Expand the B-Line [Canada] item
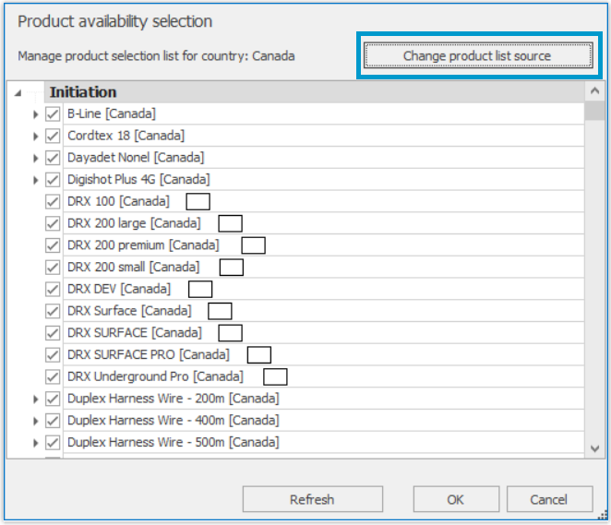The height and width of the screenshot is (525, 611). click(35, 114)
